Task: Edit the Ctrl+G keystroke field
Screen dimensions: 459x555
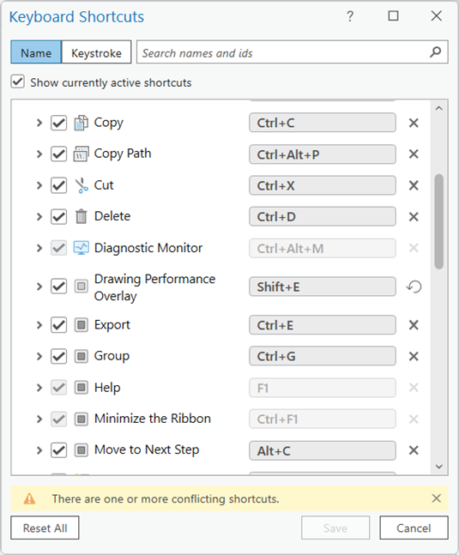Action: (323, 356)
